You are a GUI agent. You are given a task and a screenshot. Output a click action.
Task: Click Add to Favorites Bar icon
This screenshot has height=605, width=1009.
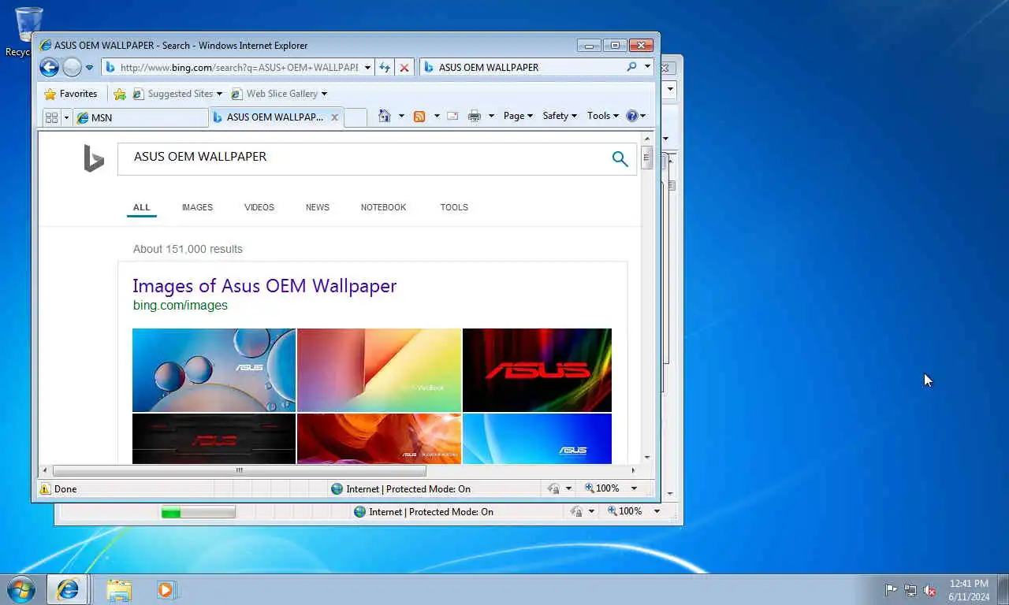pyautogui.click(x=120, y=94)
